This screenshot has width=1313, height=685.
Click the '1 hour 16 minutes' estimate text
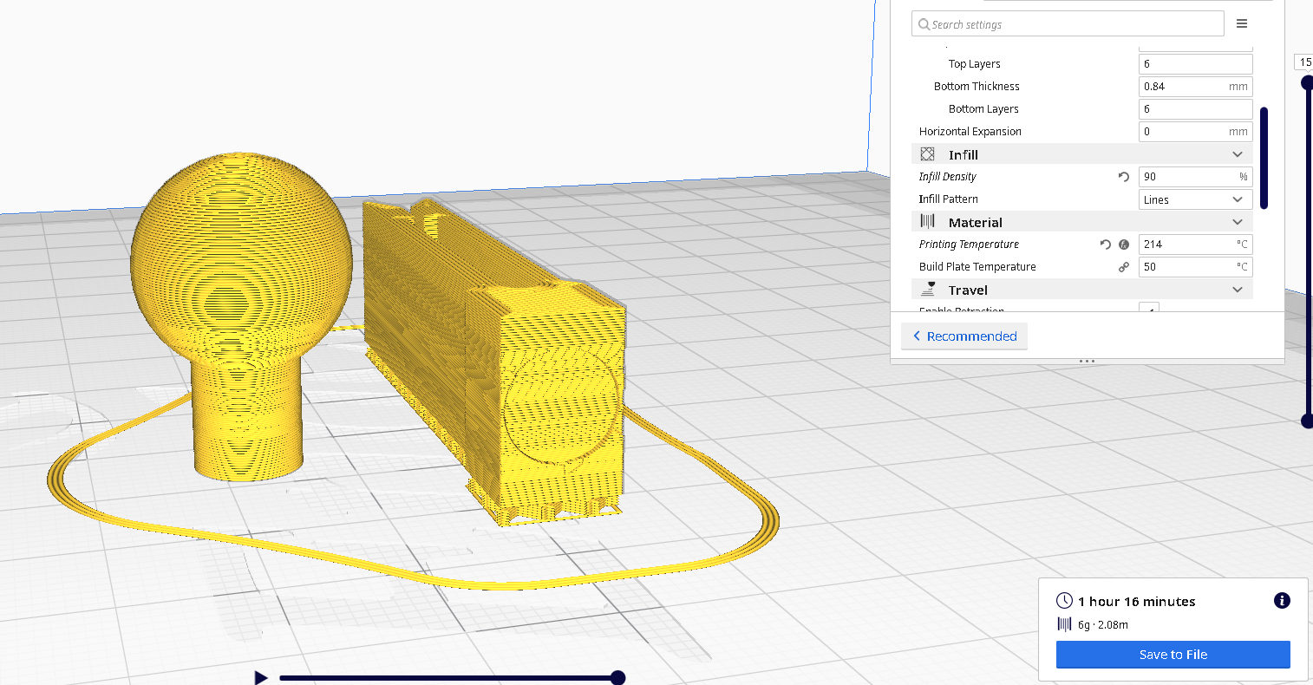1136,601
